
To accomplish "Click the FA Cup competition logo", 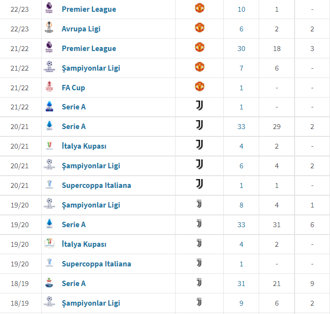I will click(x=49, y=86).
